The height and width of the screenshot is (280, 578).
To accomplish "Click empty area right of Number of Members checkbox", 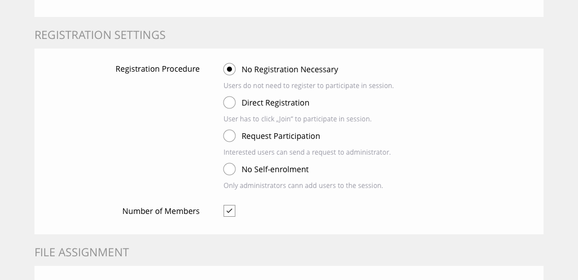I will point(384,211).
